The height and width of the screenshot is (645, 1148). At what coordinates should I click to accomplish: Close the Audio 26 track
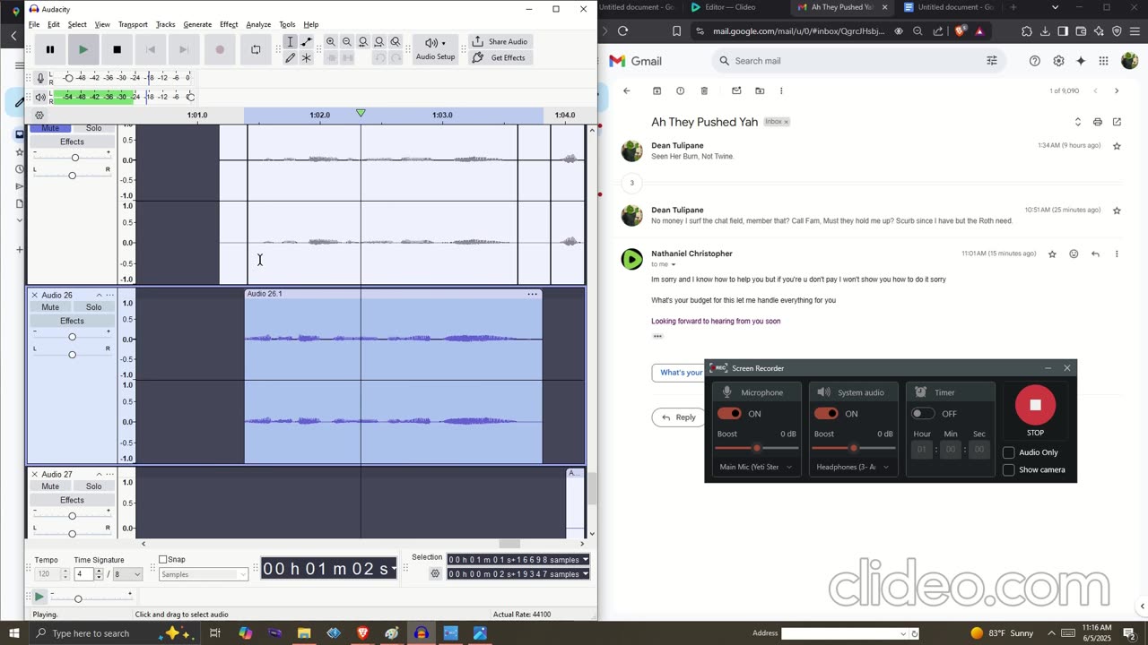(35, 295)
